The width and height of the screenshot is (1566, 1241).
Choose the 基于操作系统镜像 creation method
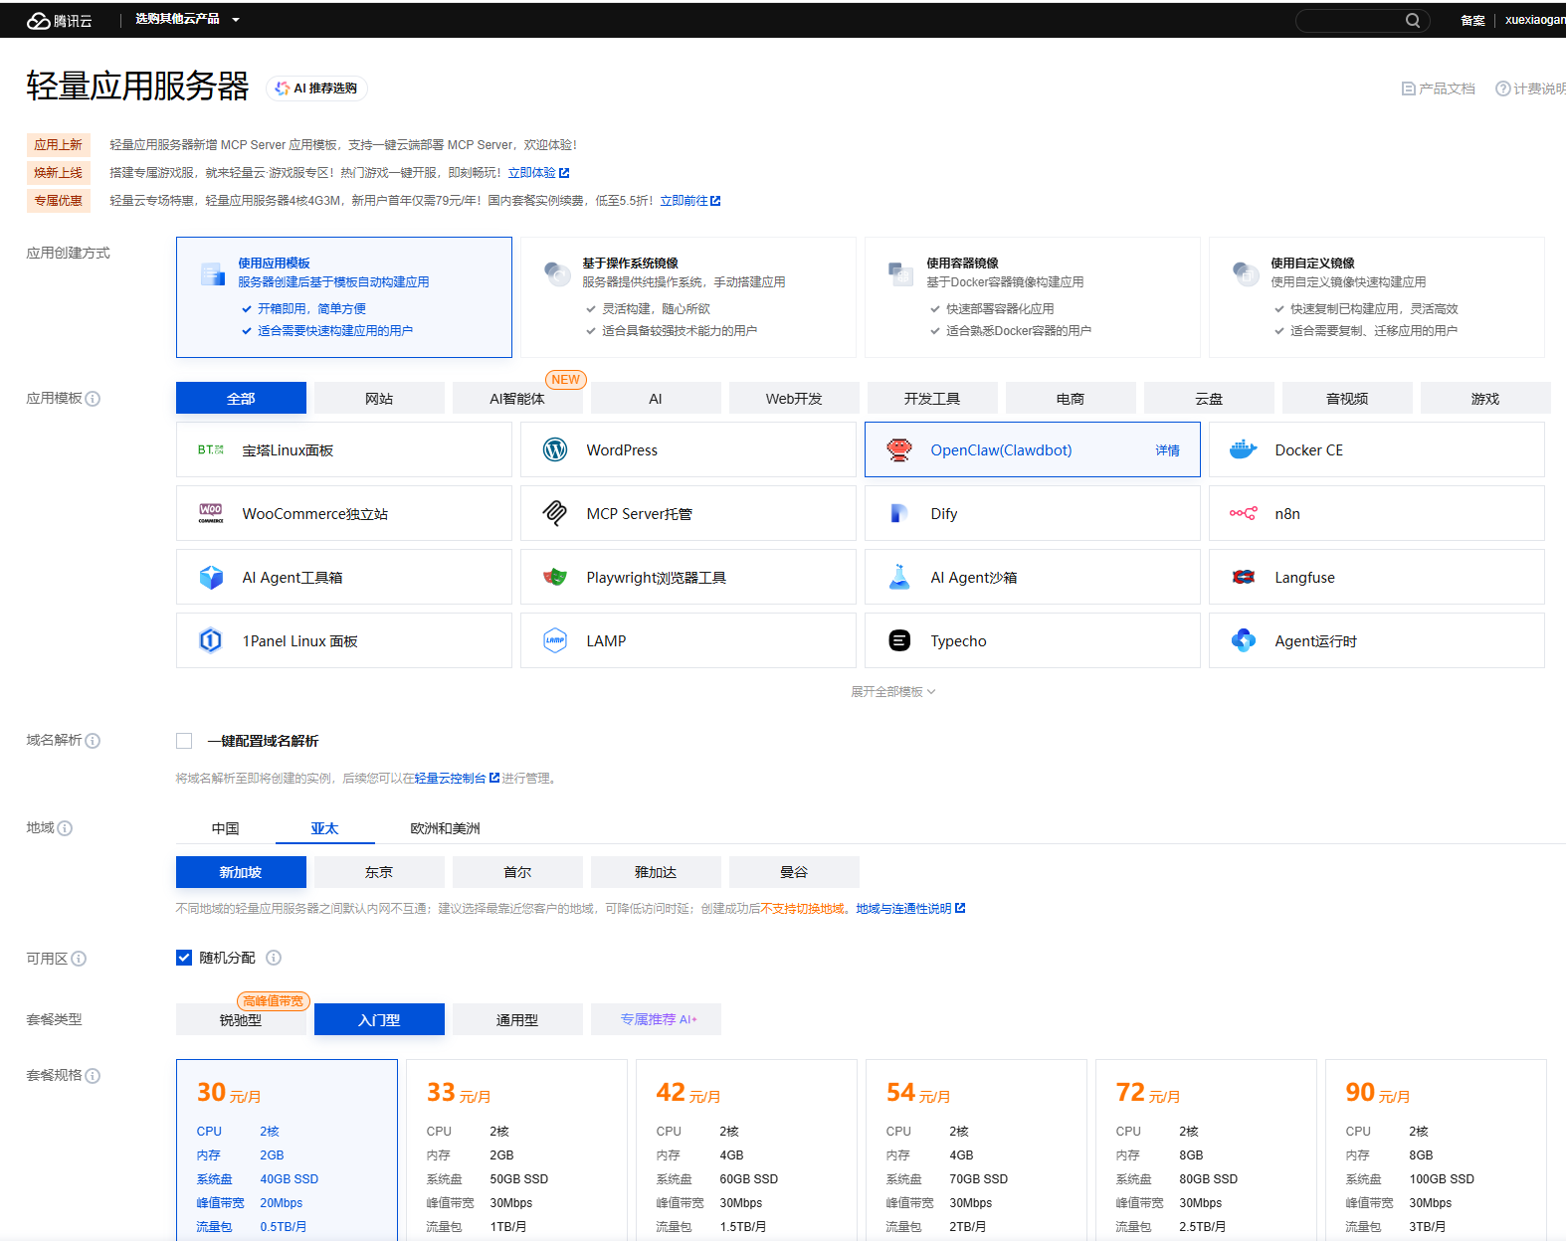point(688,297)
